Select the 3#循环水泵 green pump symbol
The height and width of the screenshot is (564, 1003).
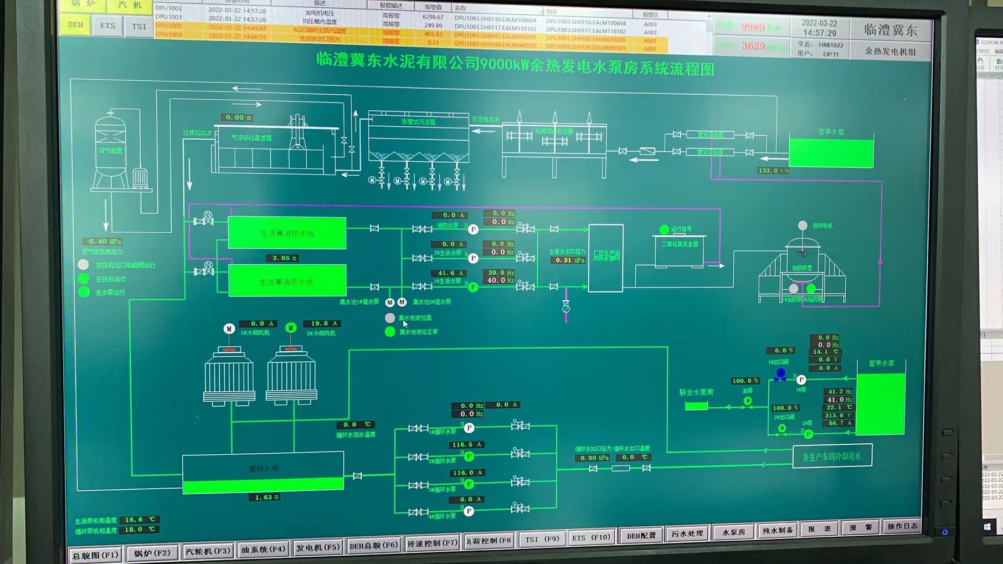click(469, 484)
